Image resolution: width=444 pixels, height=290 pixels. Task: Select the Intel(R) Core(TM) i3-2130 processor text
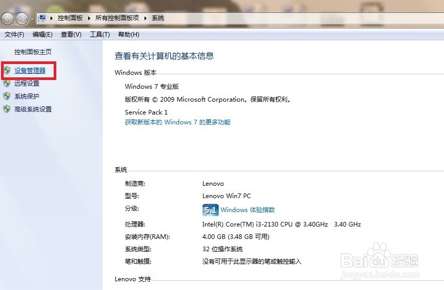pyautogui.click(x=282, y=224)
